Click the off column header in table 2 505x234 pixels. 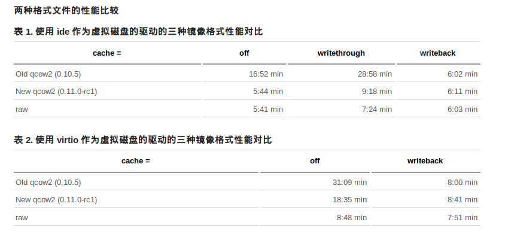click(315, 161)
